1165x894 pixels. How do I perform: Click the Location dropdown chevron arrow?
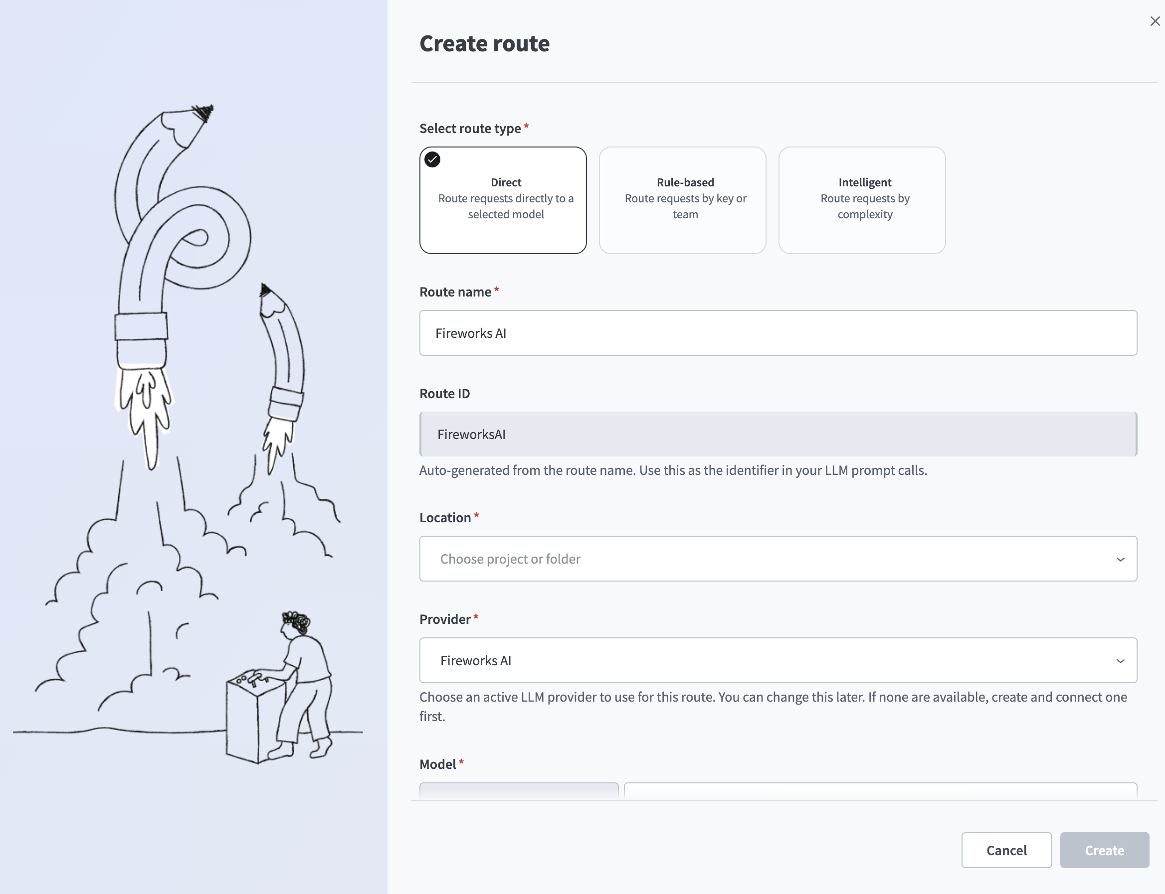pyautogui.click(x=1120, y=559)
